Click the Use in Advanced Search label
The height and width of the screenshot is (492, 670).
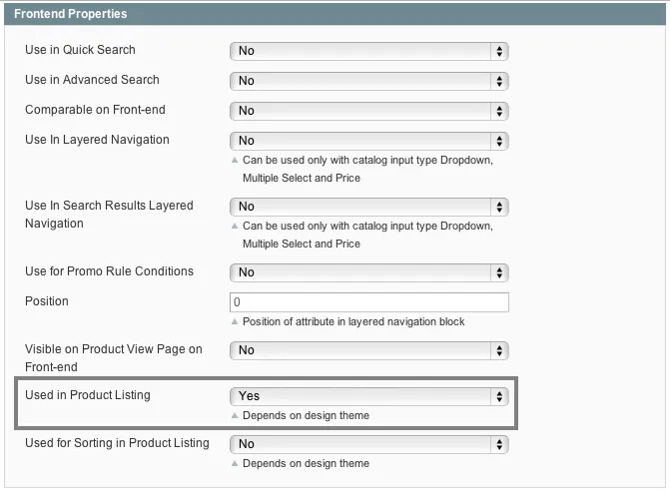tap(92, 80)
